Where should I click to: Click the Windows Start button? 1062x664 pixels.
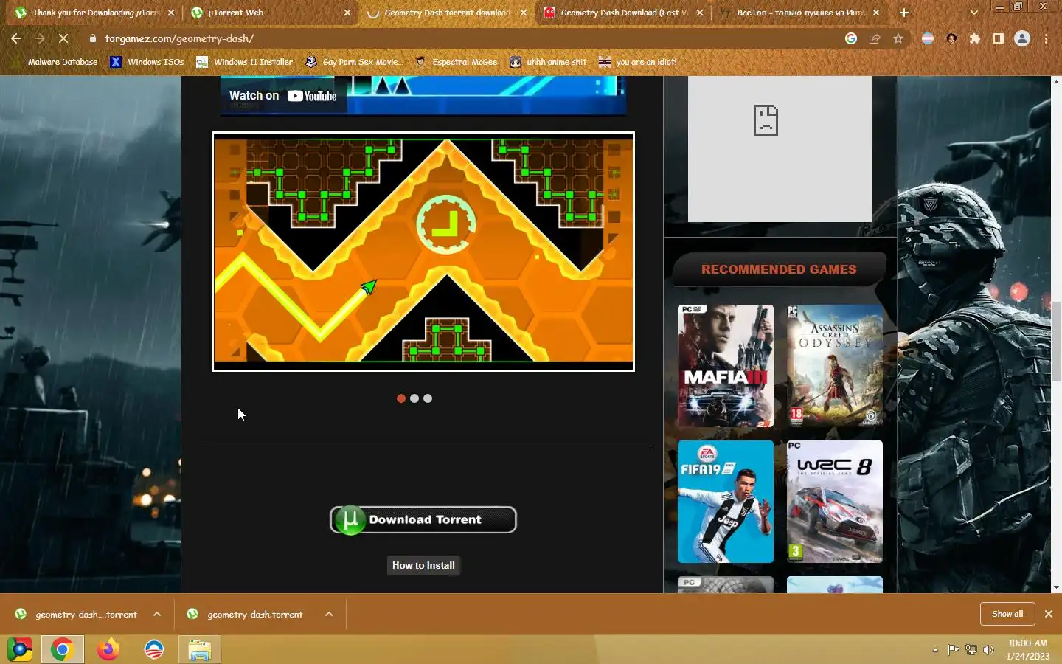pyautogui.click(x=20, y=650)
